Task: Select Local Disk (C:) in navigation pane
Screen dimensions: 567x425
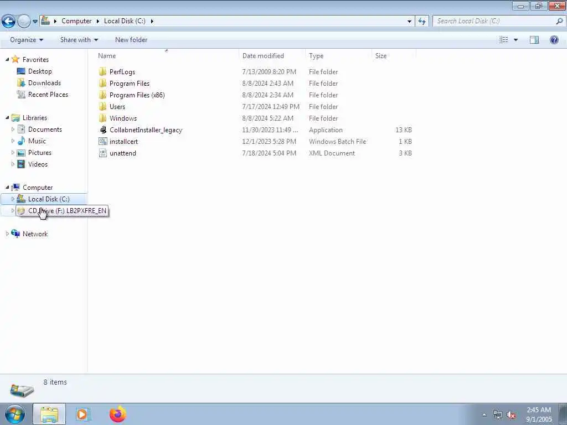Action: [x=49, y=199]
